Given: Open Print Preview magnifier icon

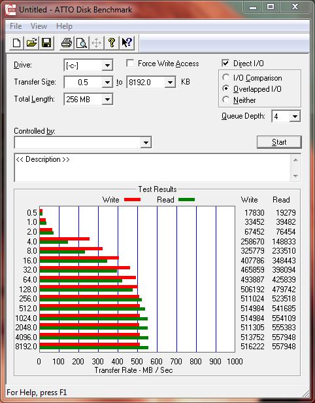Looking at the screenshot, I should 82,43.
